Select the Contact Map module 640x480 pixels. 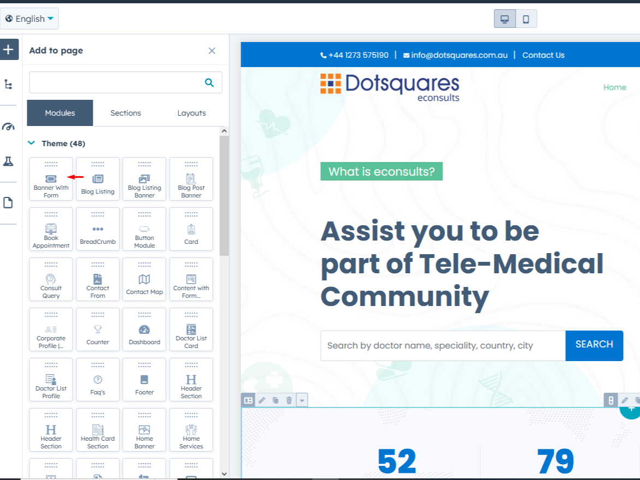click(144, 280)
